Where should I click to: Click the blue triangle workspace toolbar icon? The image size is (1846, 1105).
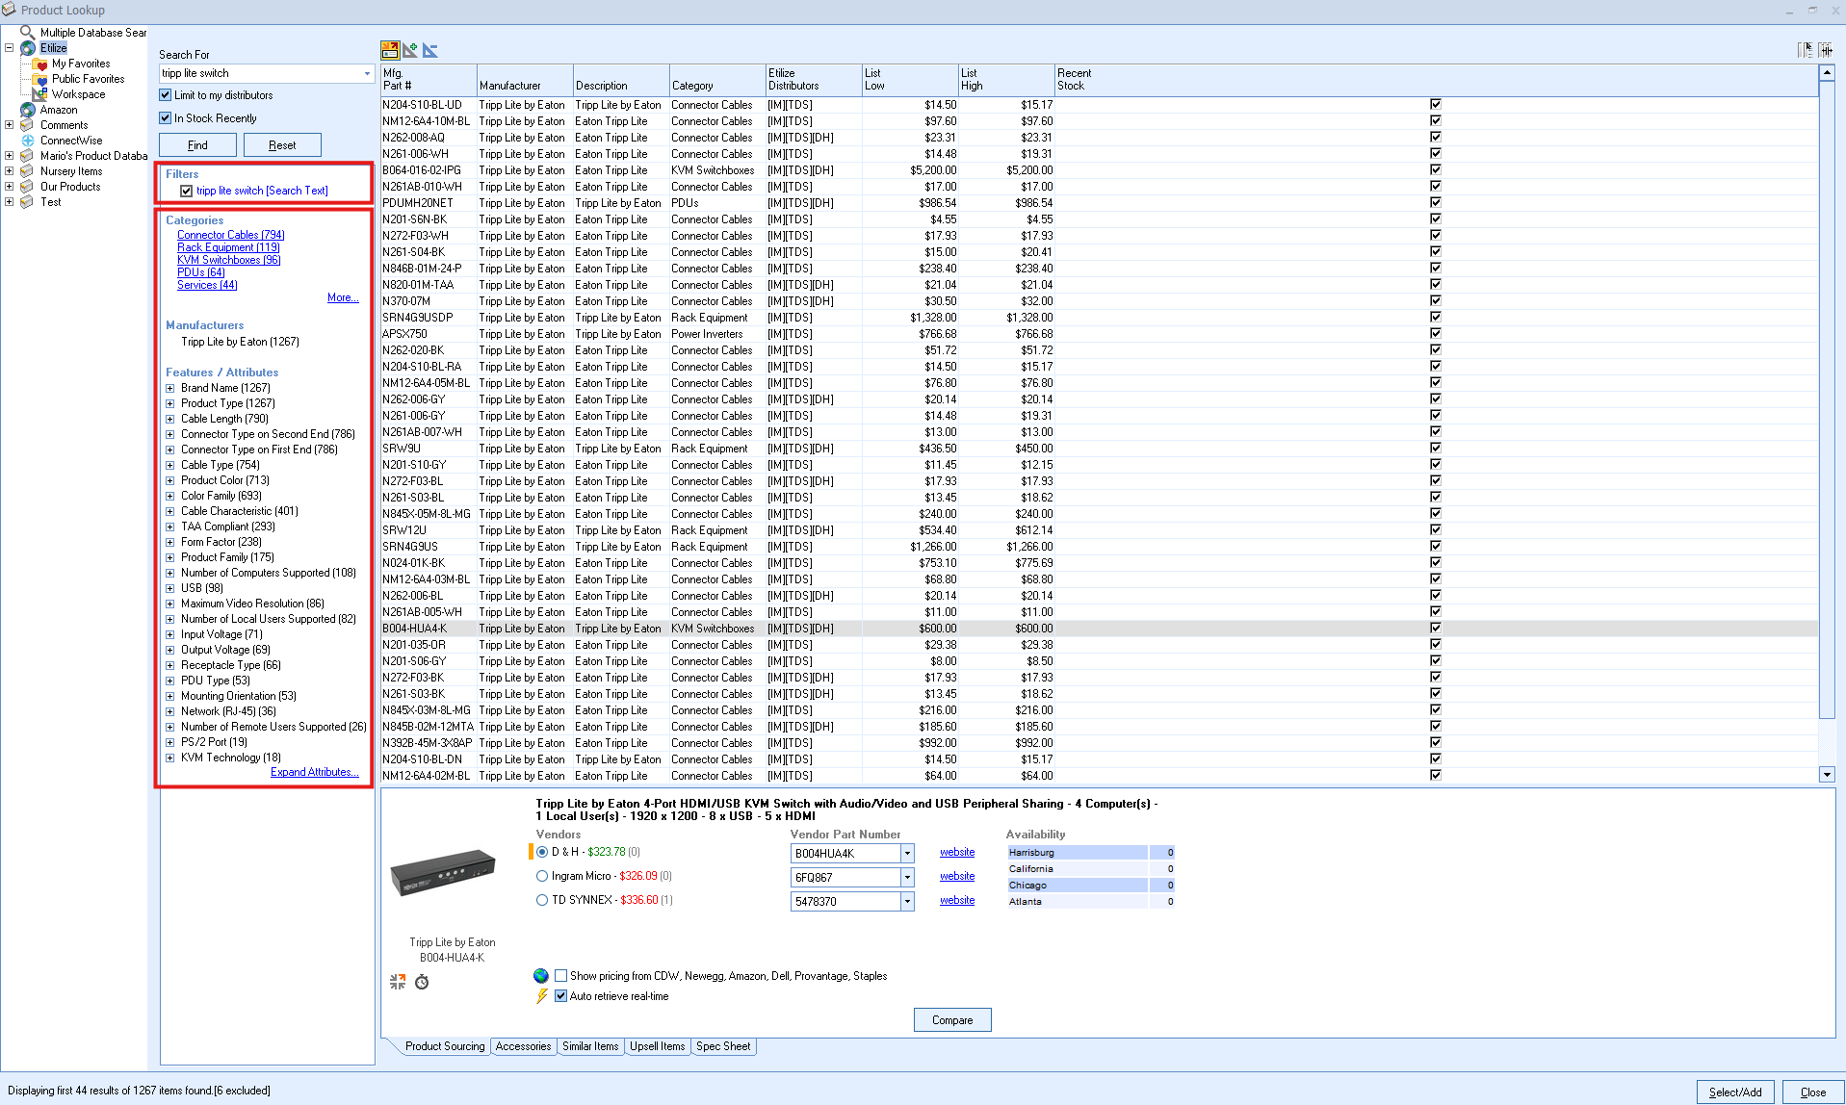point(430,50)
